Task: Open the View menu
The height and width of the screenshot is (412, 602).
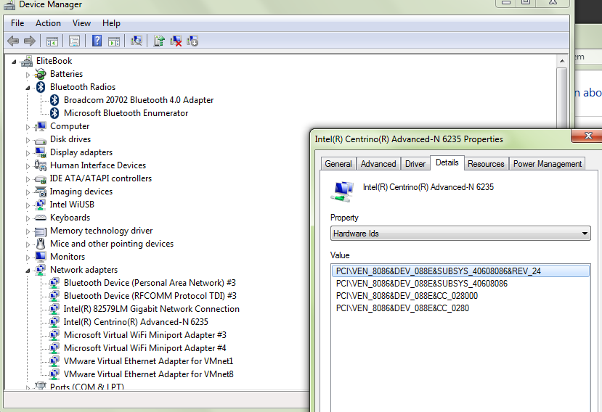Action: click(81, 23)
